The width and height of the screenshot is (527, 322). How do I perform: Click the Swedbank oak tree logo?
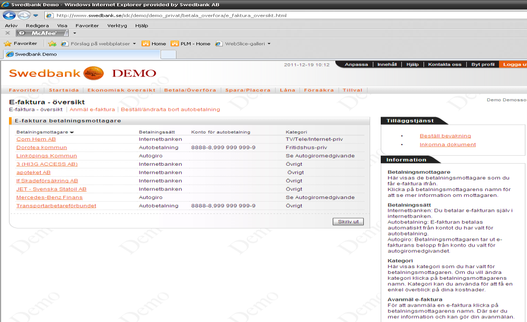93,73
